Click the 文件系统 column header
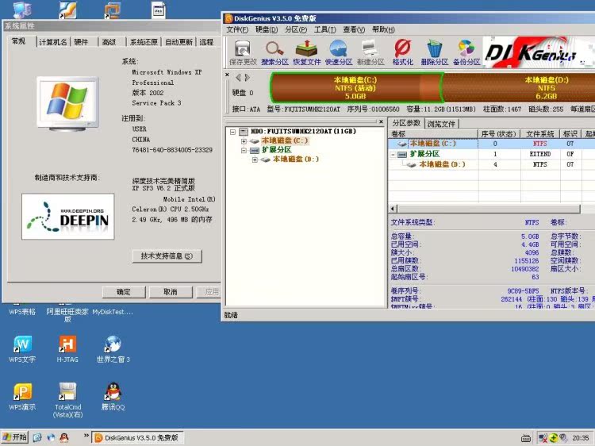This screenshot has height=446, width=595. point(540,134)
